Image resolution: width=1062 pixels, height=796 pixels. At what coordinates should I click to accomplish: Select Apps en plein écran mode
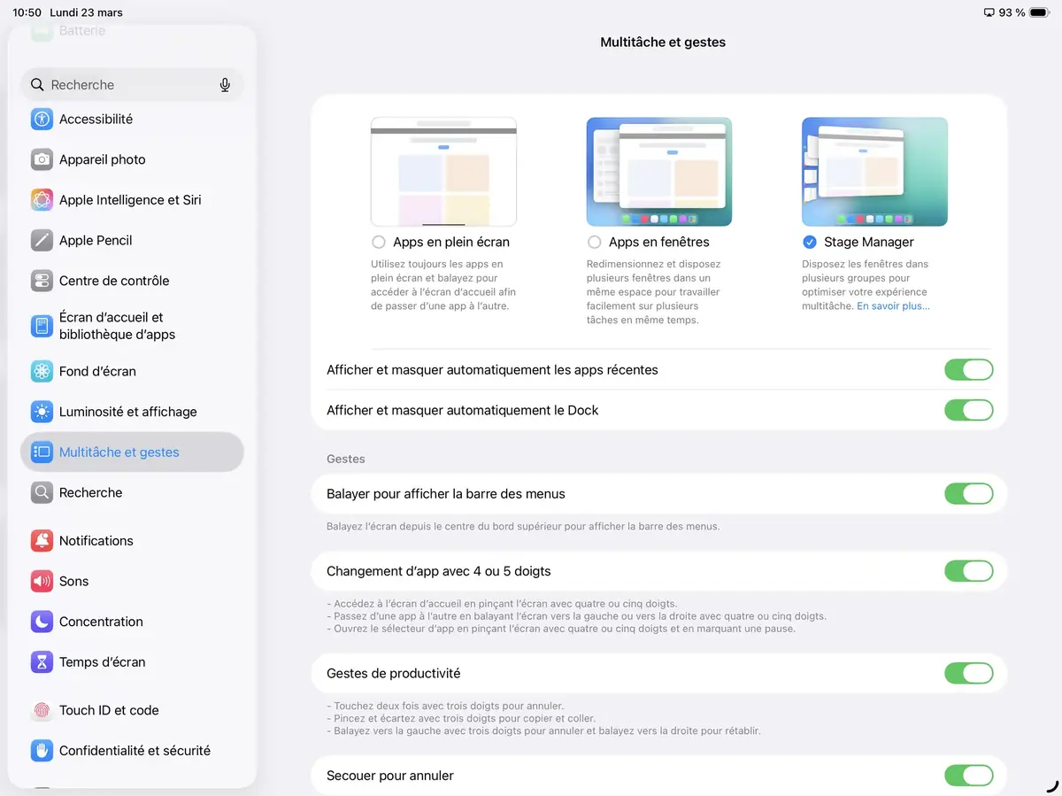tap(379, 242)
